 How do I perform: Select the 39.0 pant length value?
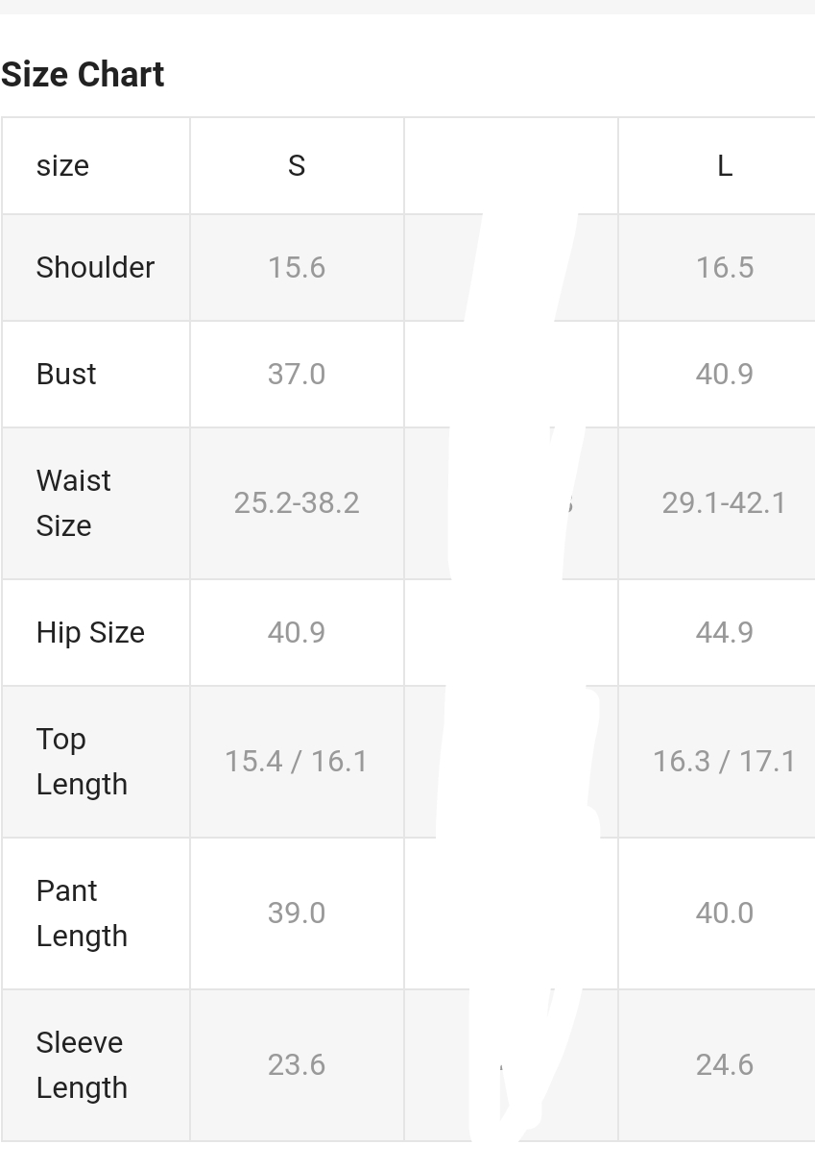point(297,913)
